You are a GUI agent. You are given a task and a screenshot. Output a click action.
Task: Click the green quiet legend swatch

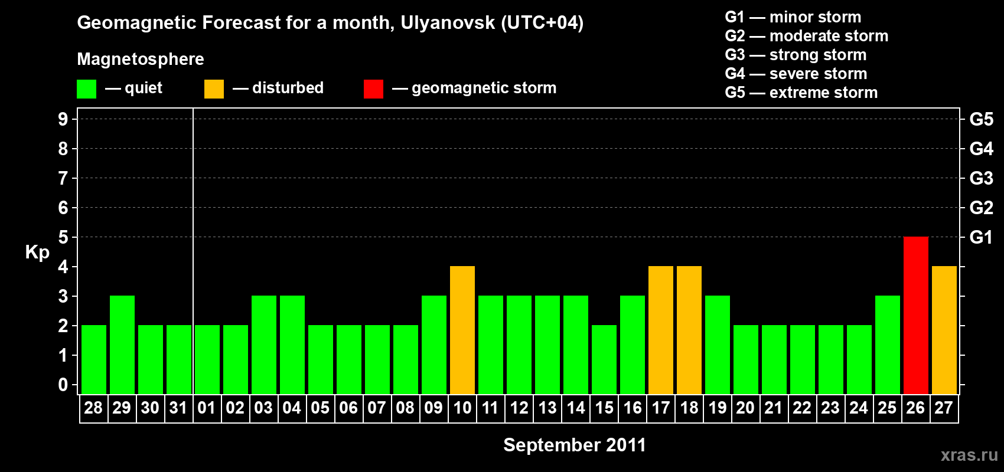[86, 89]
